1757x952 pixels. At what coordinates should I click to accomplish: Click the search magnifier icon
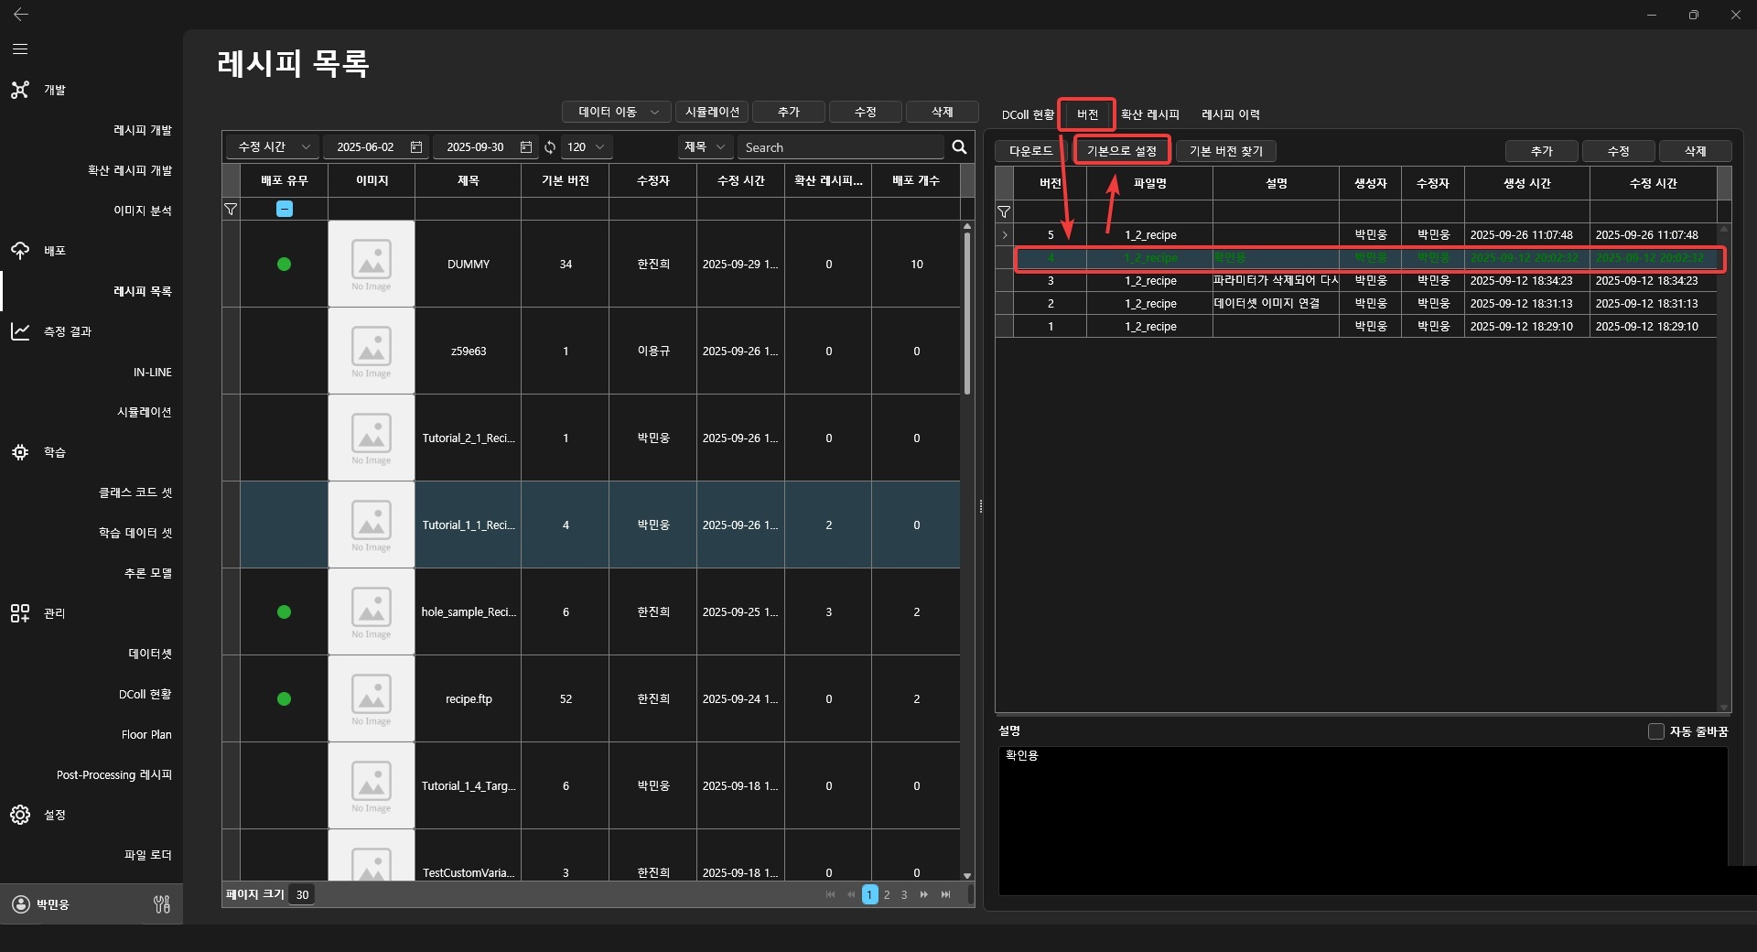click(959, 147)
